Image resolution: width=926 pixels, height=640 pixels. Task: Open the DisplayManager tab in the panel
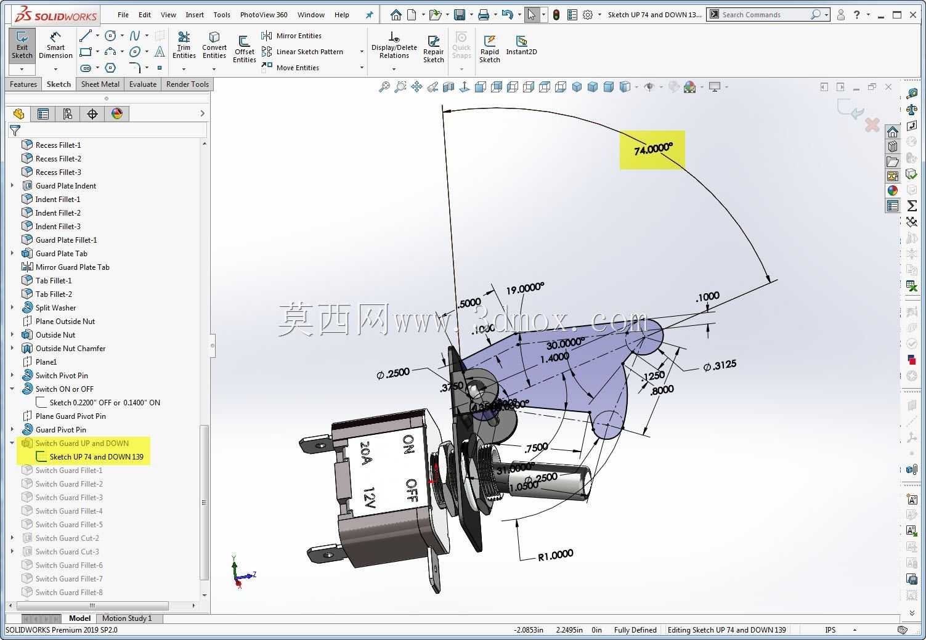[117, 113]
